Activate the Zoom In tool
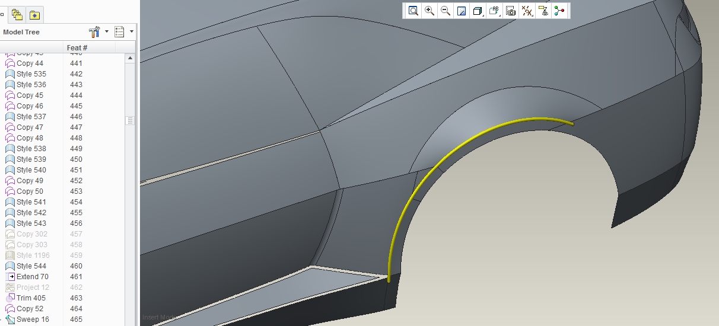Viewport: 719px width, 326px height. (x=430, y=11)
